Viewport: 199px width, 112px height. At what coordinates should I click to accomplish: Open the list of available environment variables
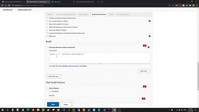pyautogui.click(x=70, y=66)
